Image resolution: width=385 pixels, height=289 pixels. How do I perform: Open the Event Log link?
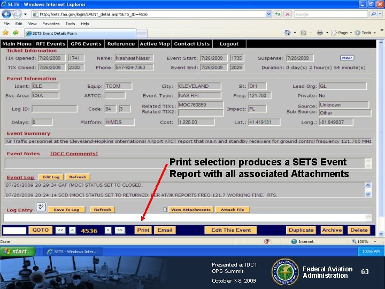point(20,178)
